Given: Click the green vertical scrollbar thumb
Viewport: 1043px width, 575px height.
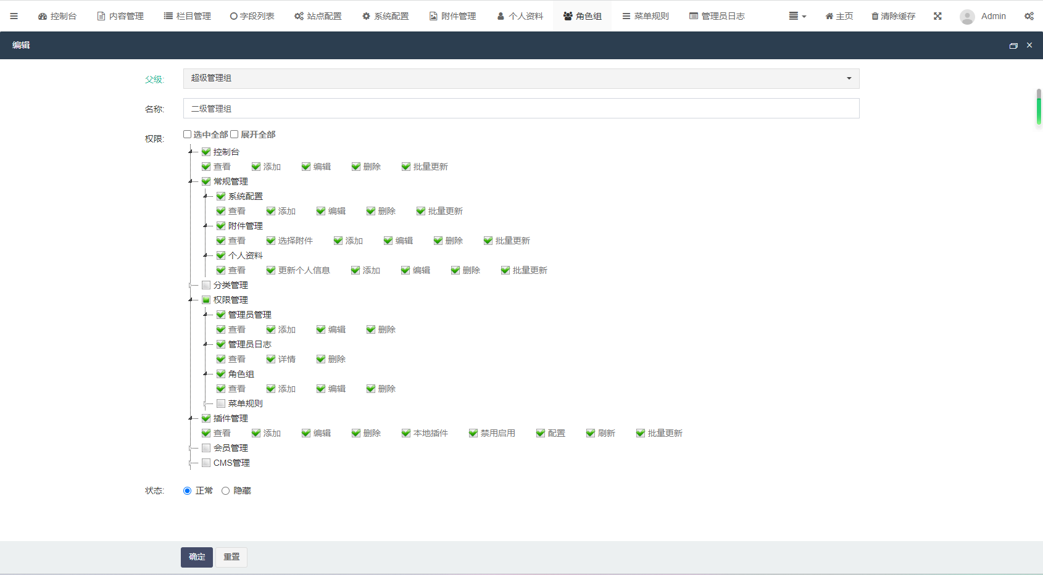Looking at the screenshot, I should coord(1039,107).
